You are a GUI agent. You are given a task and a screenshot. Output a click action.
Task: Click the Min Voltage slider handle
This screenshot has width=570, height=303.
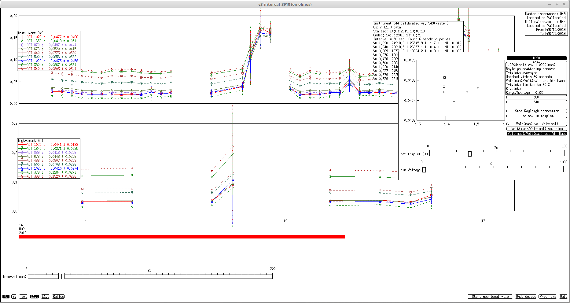pos(424,170)
